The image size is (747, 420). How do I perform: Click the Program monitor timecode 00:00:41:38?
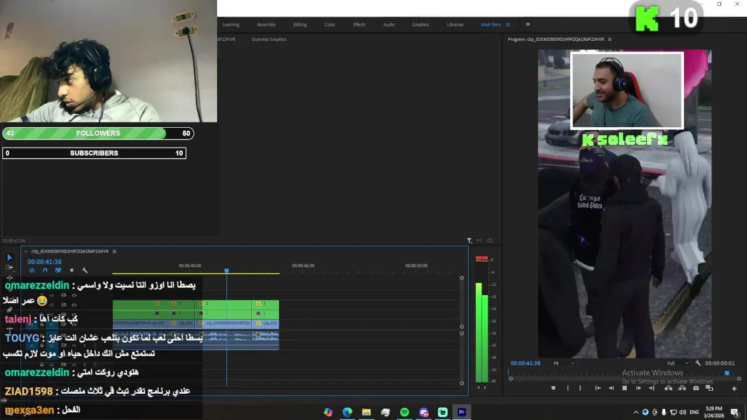click(526, 363)
